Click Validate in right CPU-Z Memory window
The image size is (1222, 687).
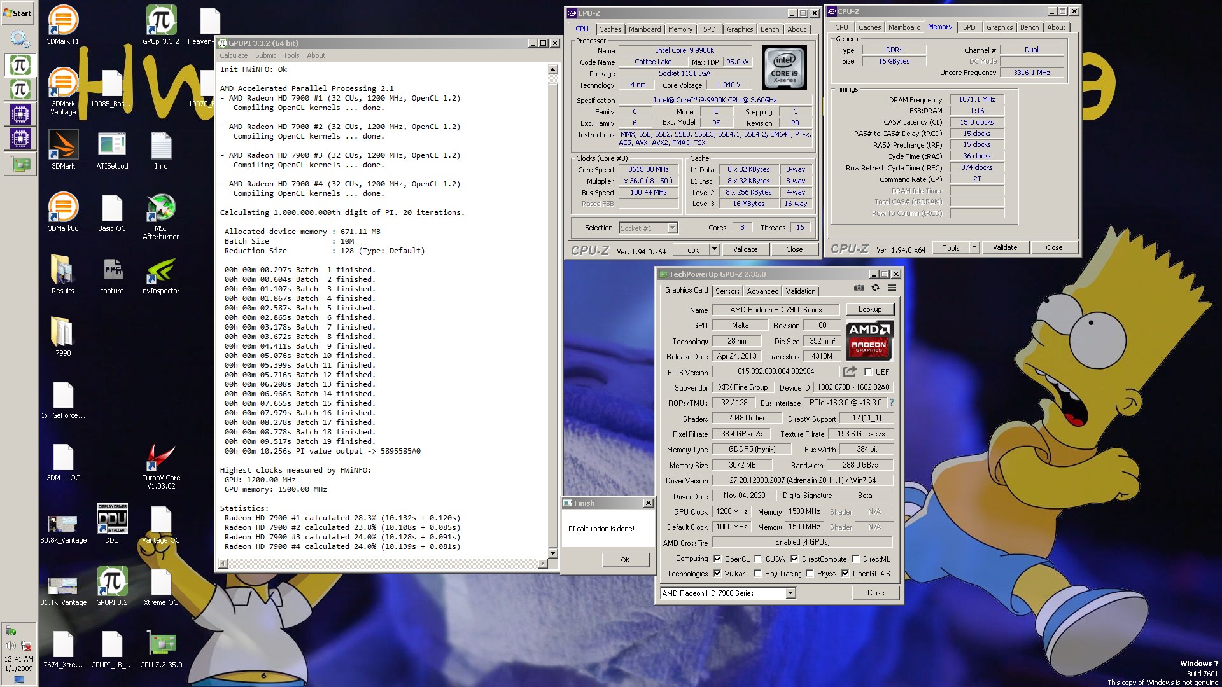(1005, 247)
